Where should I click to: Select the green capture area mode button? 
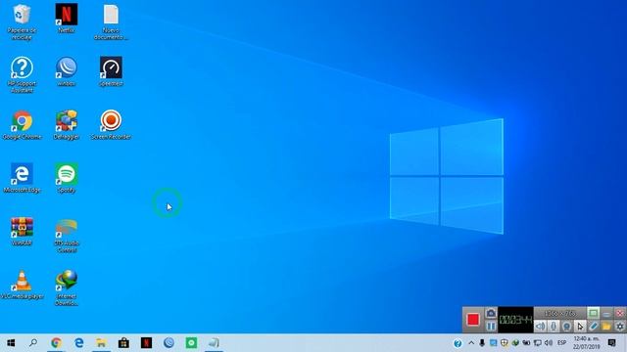pyautogui.click(x=594, y=313)
